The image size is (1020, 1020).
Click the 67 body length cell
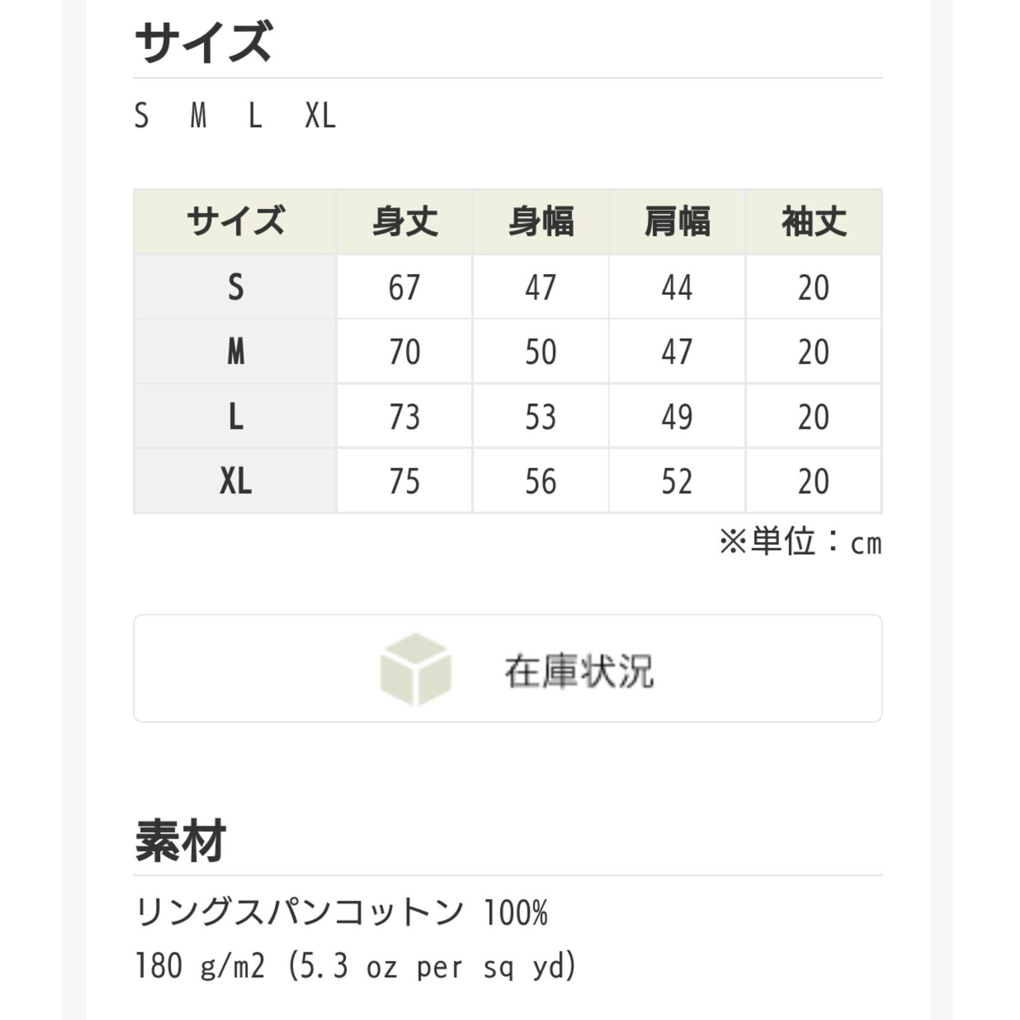404,287
